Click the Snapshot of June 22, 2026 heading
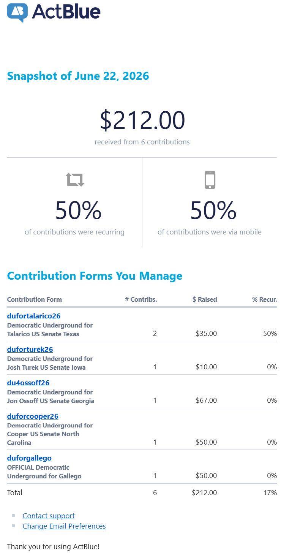This screenshot has width=281, height=554. coord(78,76)
